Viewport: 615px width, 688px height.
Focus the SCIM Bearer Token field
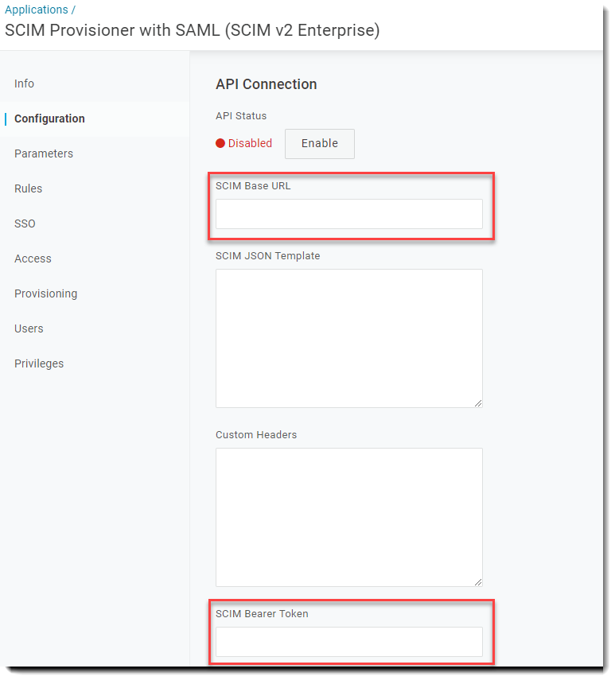click(349, 642)
